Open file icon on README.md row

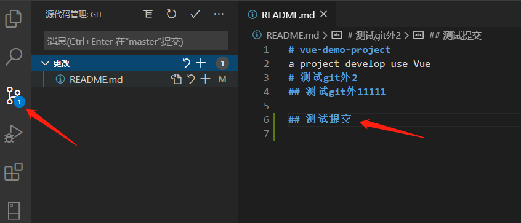(176, 79)
